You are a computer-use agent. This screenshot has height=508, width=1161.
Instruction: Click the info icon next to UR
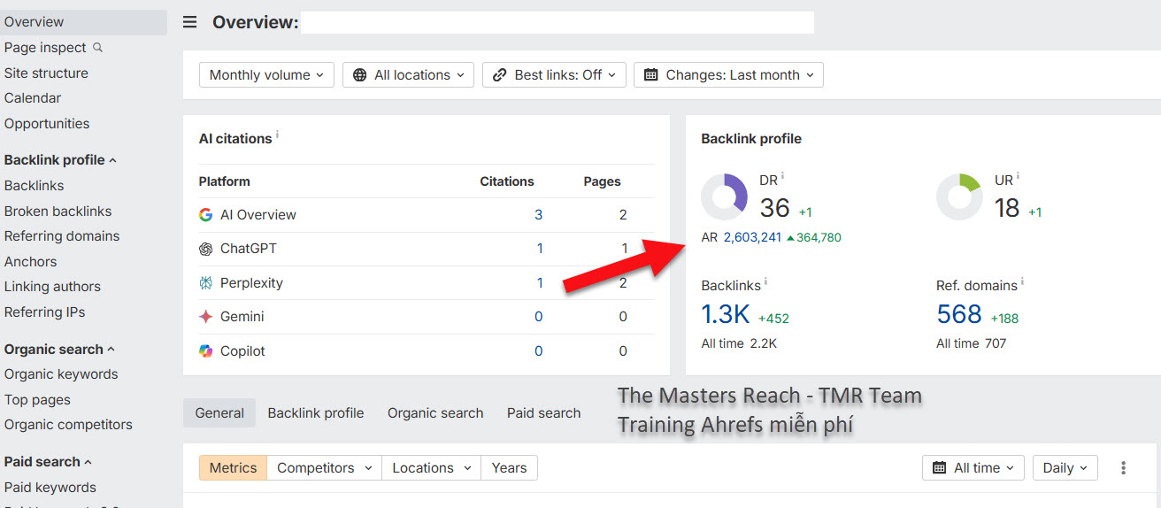tap(1018, 176)
